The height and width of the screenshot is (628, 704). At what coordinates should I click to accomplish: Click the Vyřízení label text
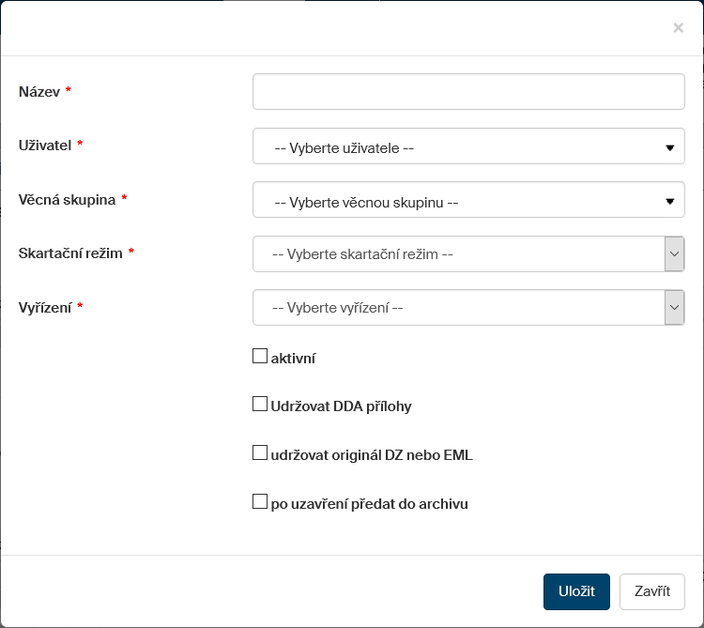45,307
